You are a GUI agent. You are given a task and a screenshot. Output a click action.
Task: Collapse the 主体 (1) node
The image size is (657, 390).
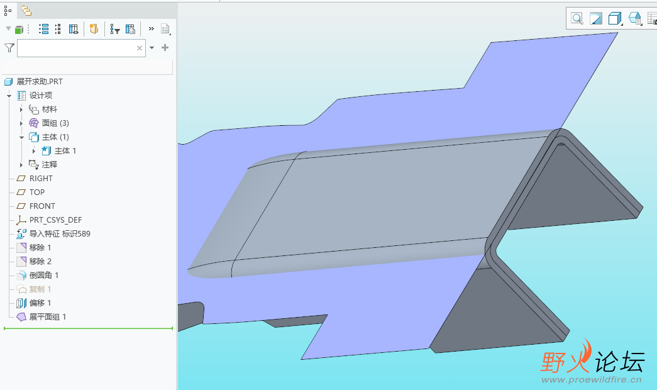21,137
